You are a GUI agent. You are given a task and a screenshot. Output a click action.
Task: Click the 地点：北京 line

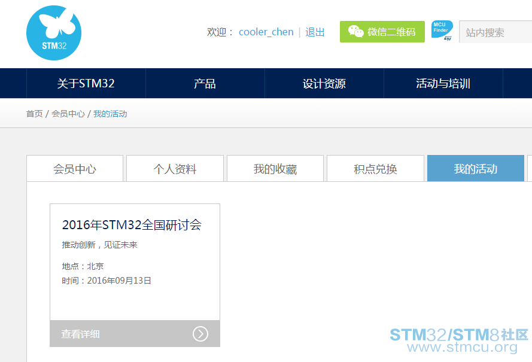tap(83, 266)
